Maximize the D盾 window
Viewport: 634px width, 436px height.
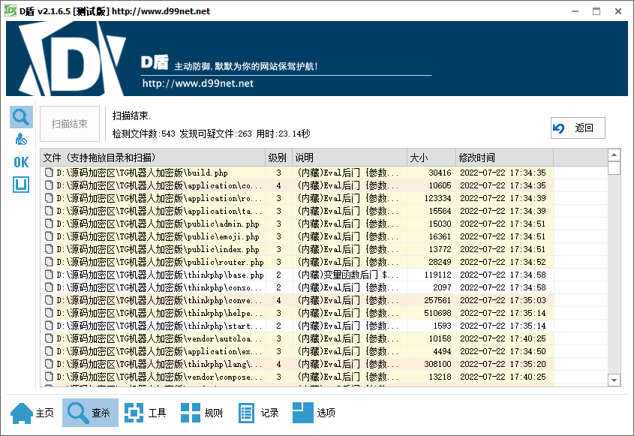596,11
